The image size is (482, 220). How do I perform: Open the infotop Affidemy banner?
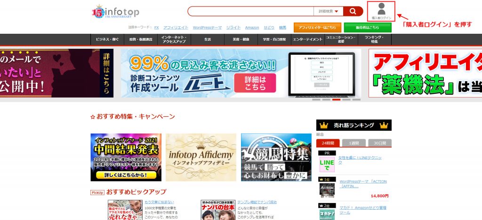(201, 157)
